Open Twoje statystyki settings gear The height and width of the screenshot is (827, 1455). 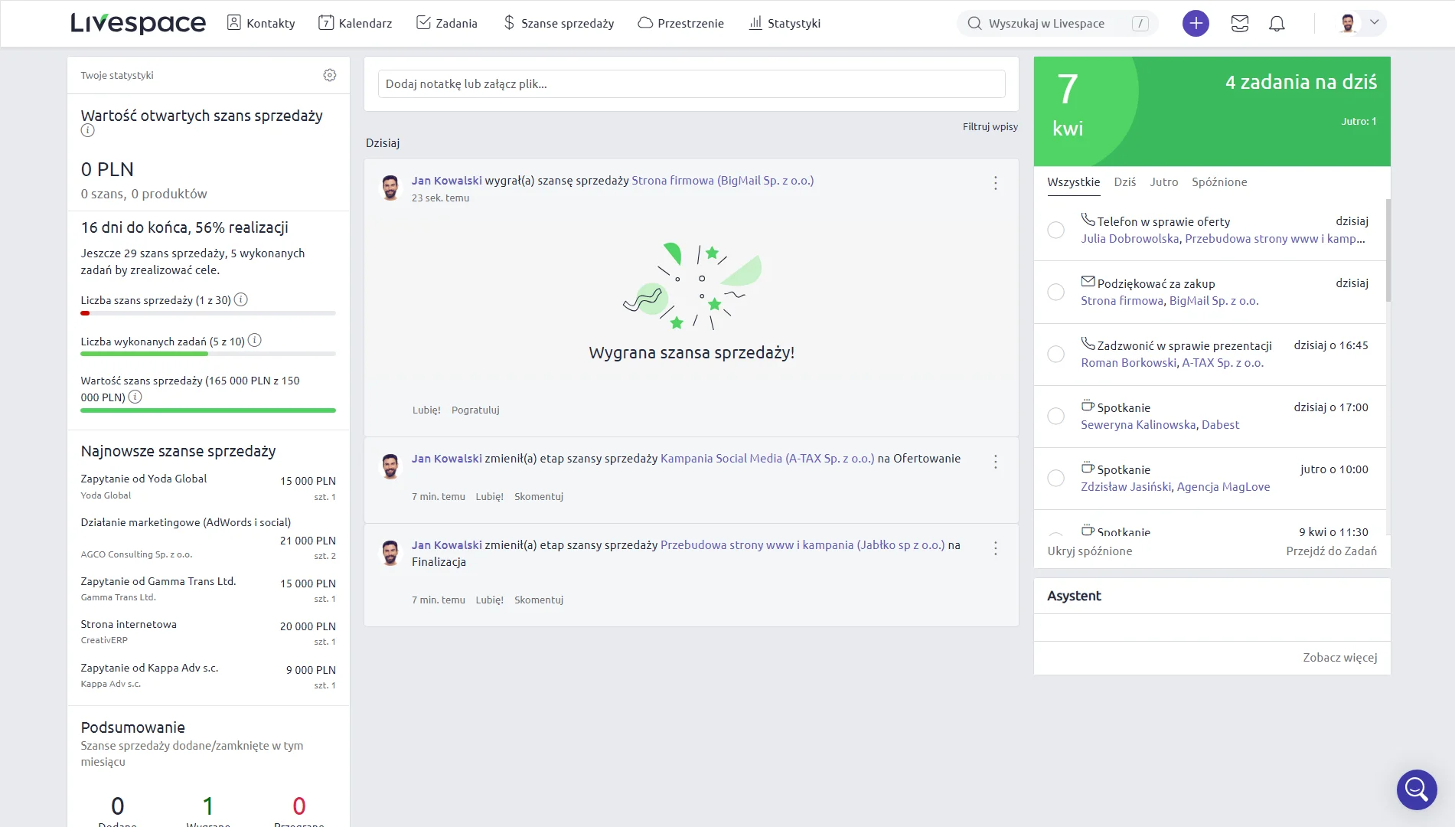[x=330, y=74]
